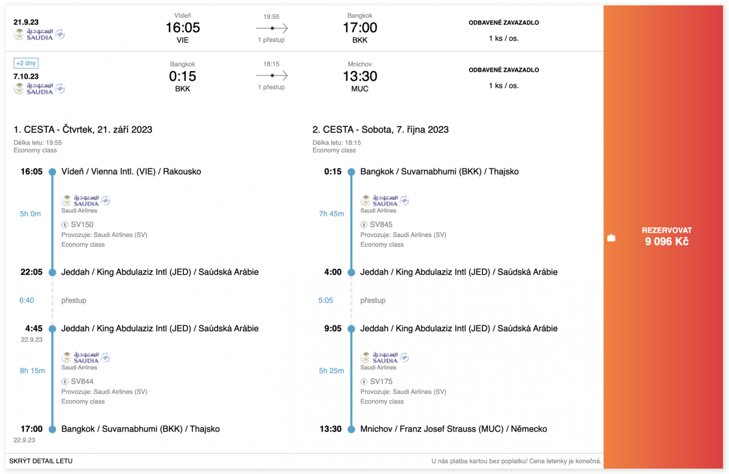
Task: Click the Saudia logo under date 7.10.23
Action: pyautogui.click(x=39, y=89)
